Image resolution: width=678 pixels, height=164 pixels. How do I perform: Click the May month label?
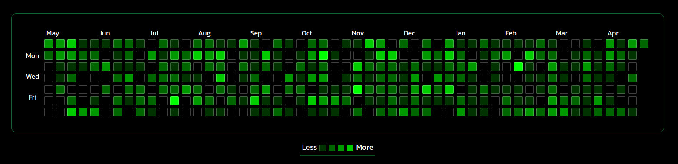[53, 33]
